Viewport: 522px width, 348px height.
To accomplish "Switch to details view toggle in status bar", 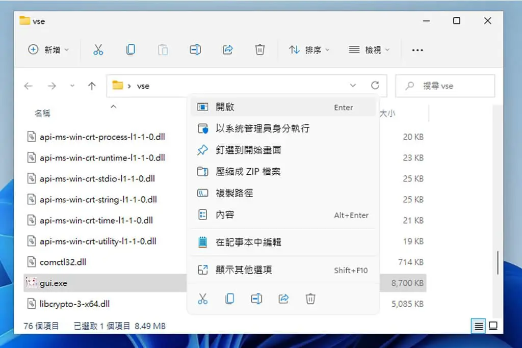I will [478, 326].
